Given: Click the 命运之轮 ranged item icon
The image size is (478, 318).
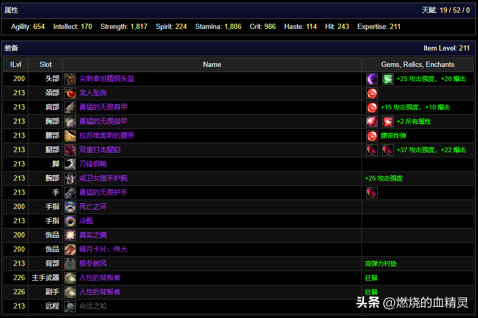Looking at the screenshot, I should click(70, 306).
